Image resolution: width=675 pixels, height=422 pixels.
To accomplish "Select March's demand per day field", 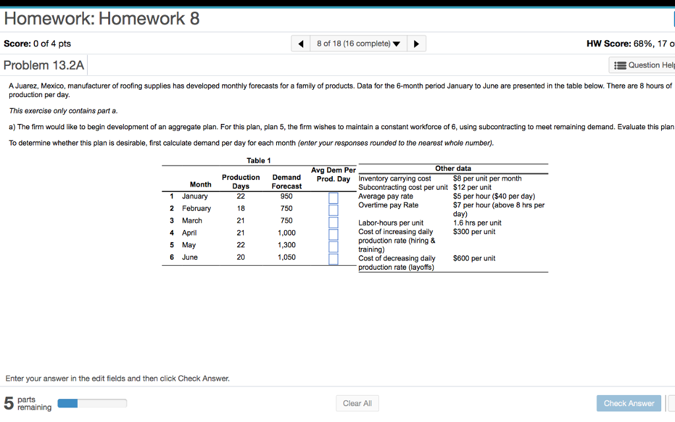I will click(x=333, y=222).
